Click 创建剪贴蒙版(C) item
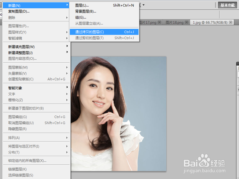Viewport: 239px width, 179px height. [x=36, y=79]
